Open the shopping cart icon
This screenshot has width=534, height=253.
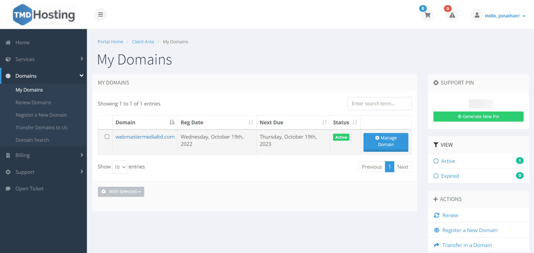tap(427, 15)
